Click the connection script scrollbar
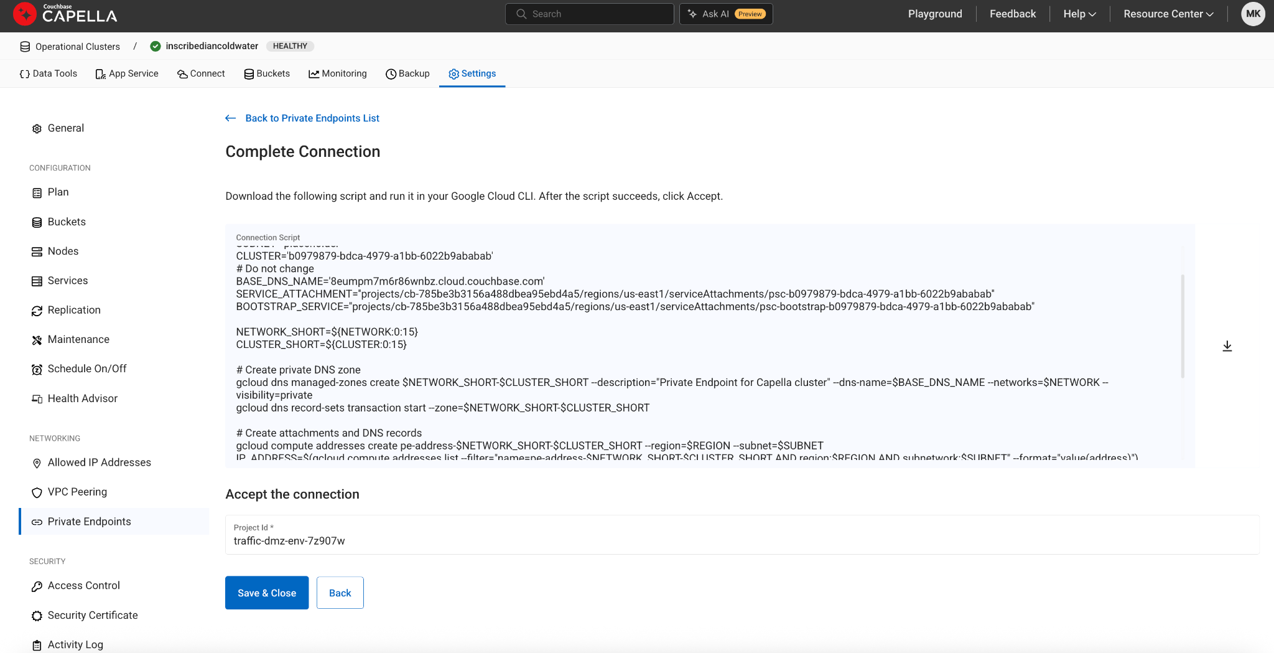 click(1182, 326)
